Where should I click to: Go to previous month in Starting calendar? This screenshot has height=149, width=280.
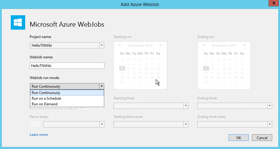click(x=119, y=45)
